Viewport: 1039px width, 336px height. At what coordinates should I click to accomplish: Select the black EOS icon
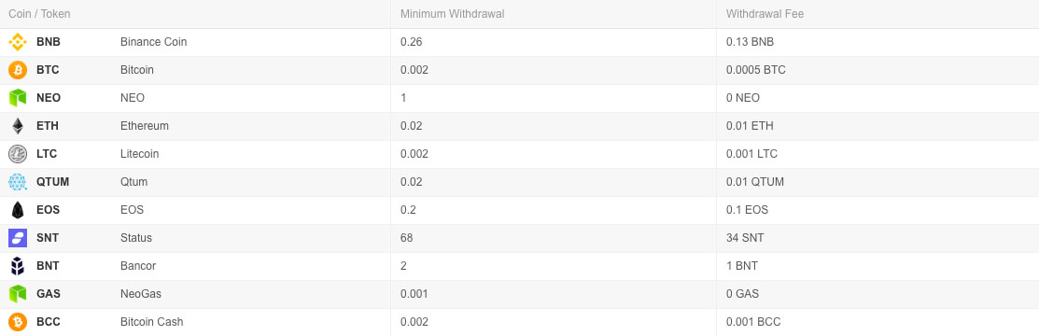click(x=17, y=210)
